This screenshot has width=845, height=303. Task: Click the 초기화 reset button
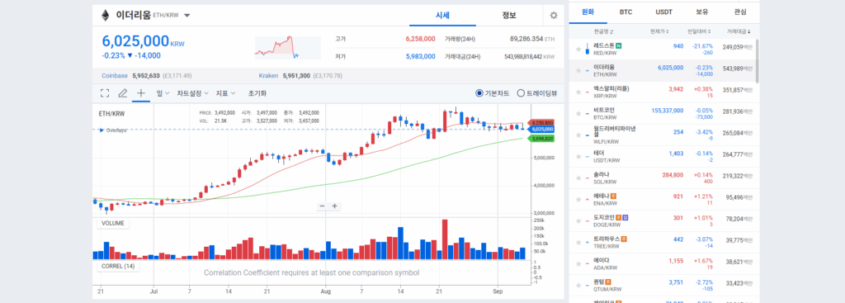click(x=257, y=93)
